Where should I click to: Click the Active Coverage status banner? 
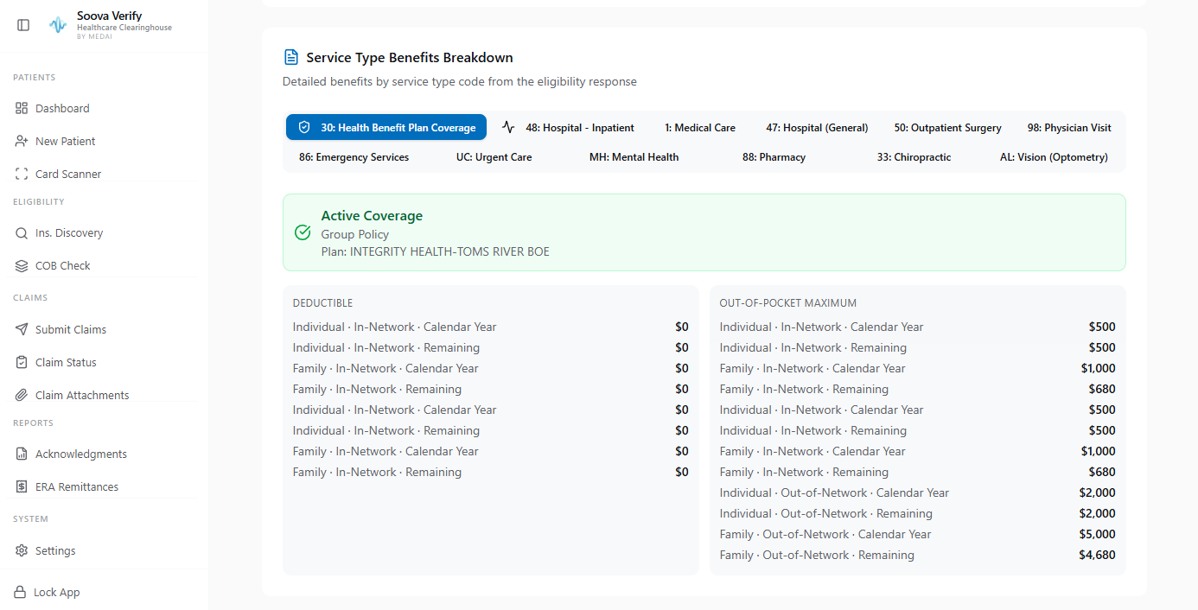tap(704, 232)
